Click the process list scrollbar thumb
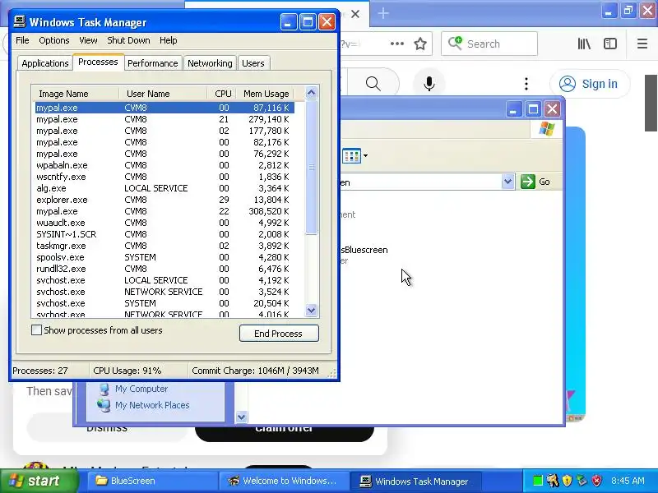 [x=312, y=168]
